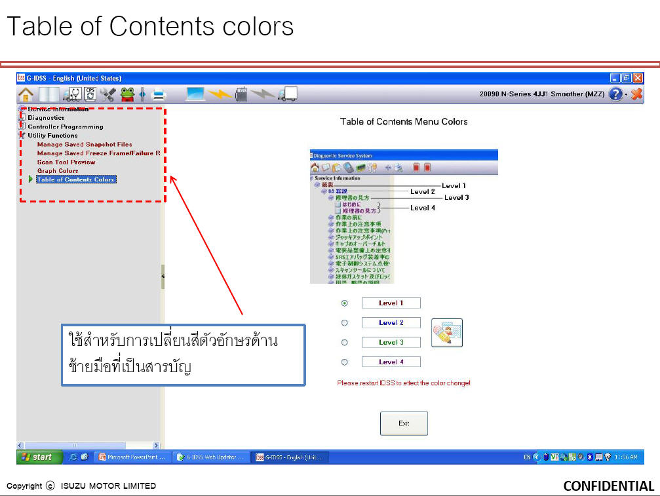Select Service Information in the tree
This screenshot has height=496, width=660.
point(58,109)
